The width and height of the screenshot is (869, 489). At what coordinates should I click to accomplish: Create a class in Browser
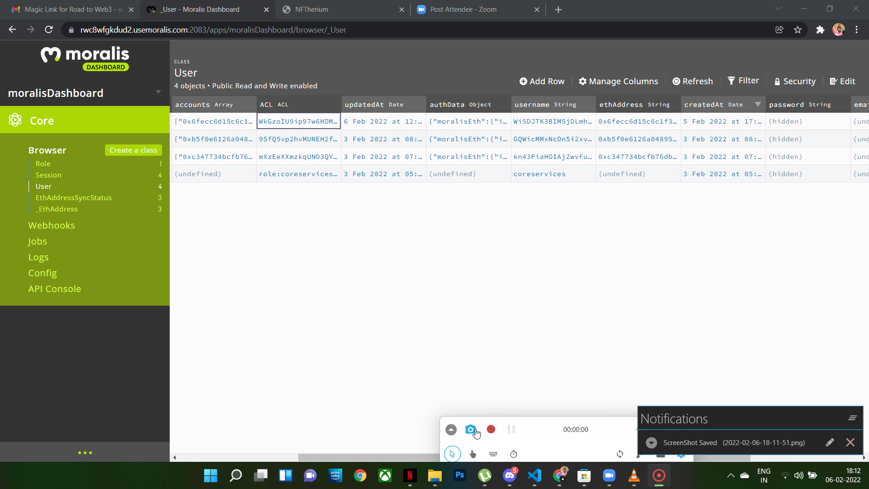133,150
